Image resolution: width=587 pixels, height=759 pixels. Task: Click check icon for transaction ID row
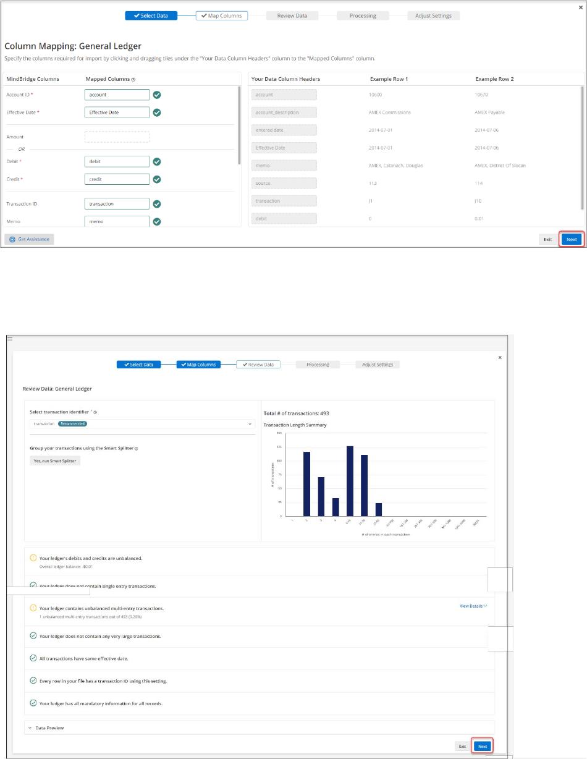point(33,681)
